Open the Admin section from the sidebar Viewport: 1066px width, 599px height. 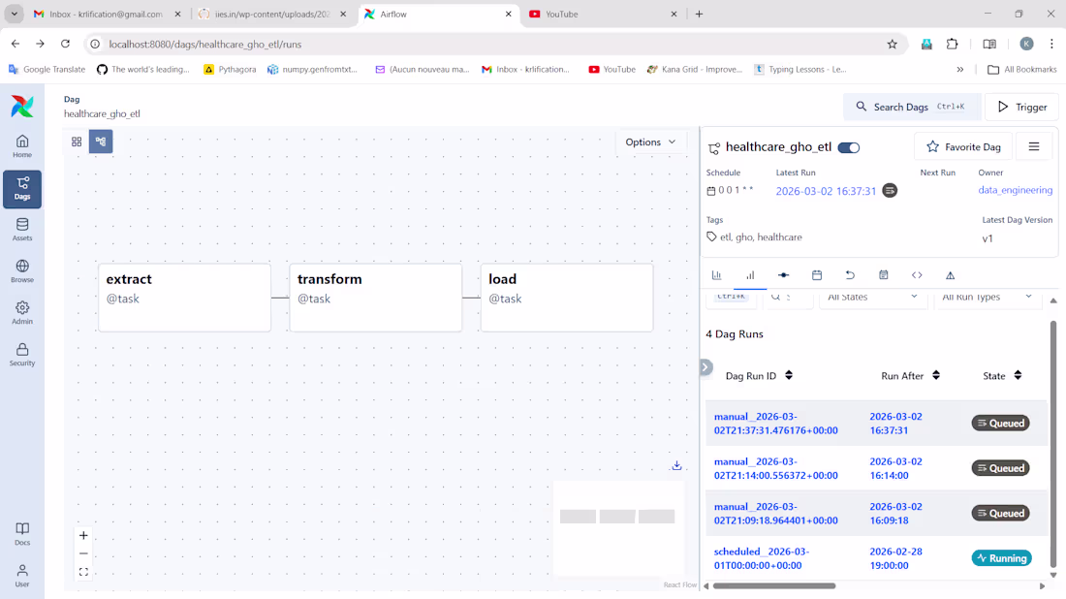coord(21,310)
